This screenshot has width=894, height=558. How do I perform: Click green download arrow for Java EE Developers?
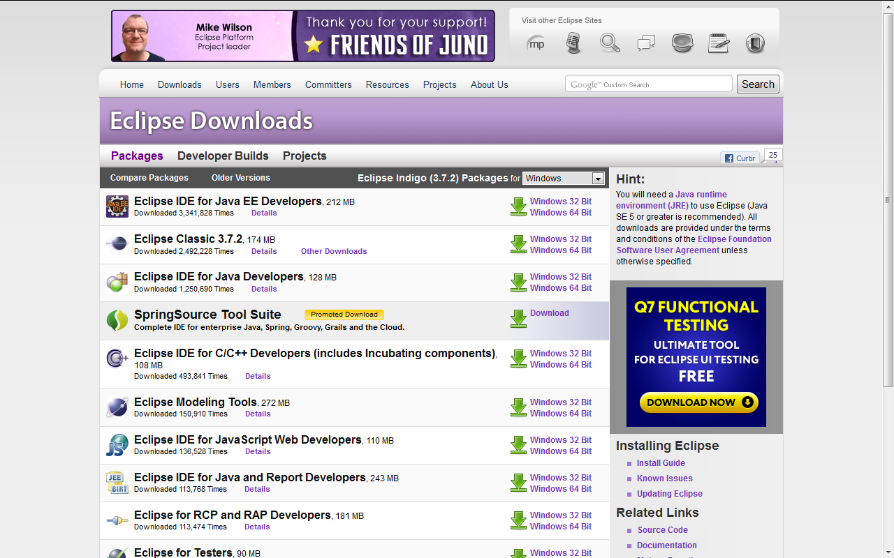pyautogui.click(x=518, y=206)
